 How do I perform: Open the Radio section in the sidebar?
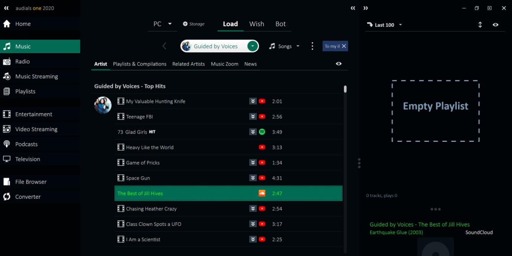(22, 61)
